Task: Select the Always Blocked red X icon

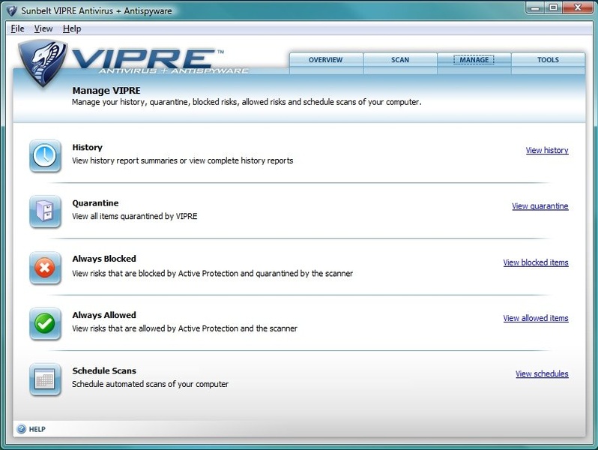Action: [x=45, y=267]
